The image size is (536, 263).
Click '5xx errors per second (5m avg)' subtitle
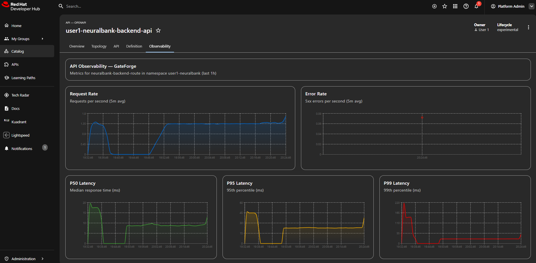[x=334, y=101]
